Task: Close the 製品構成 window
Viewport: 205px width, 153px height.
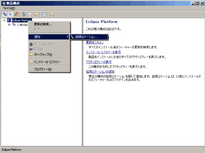Action: (x=202, y=3)
